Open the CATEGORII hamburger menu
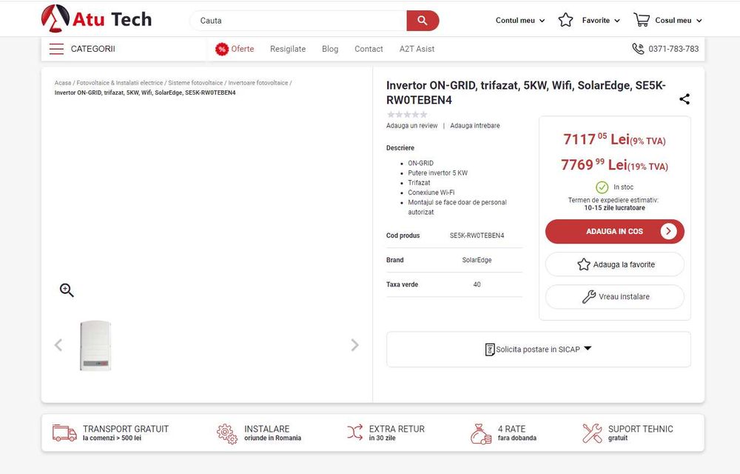The width and height of the screenshot is (740, 474). 57,49
